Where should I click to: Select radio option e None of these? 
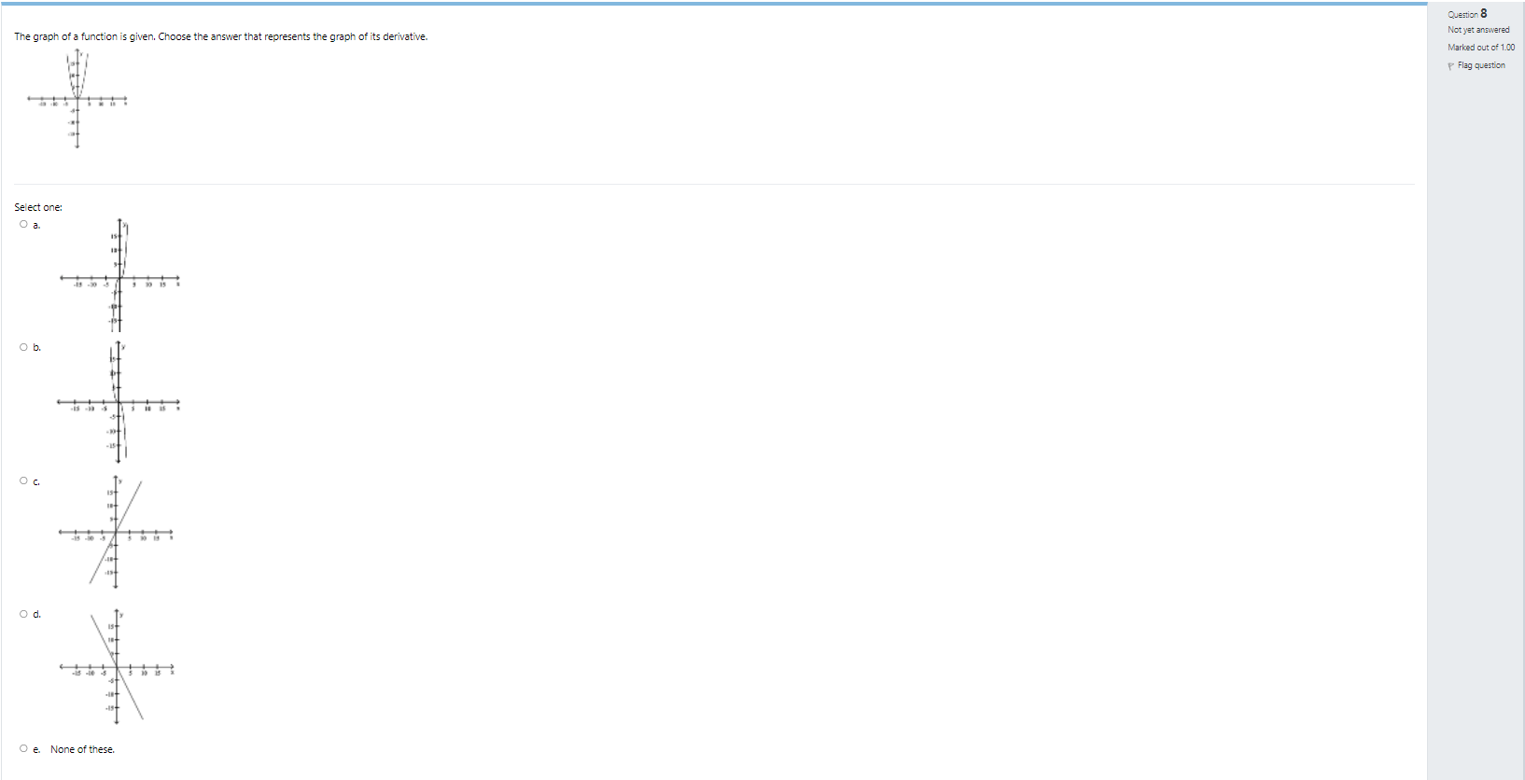(x=23, y=748)
